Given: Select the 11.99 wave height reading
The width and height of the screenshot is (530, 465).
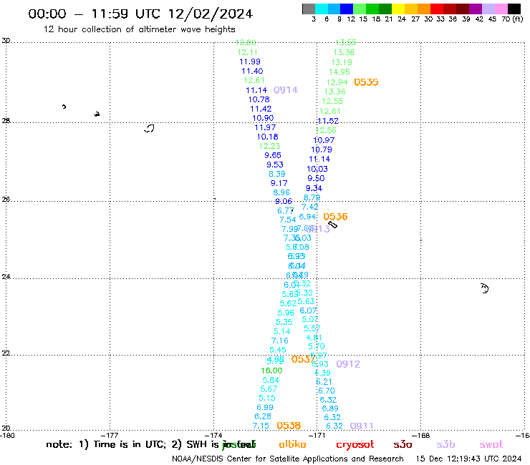Looking at the screenshot, I should coord(250,62).
